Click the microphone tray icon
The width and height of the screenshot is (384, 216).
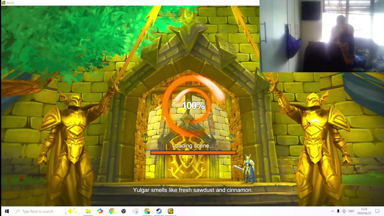click(x=338, y=211)
